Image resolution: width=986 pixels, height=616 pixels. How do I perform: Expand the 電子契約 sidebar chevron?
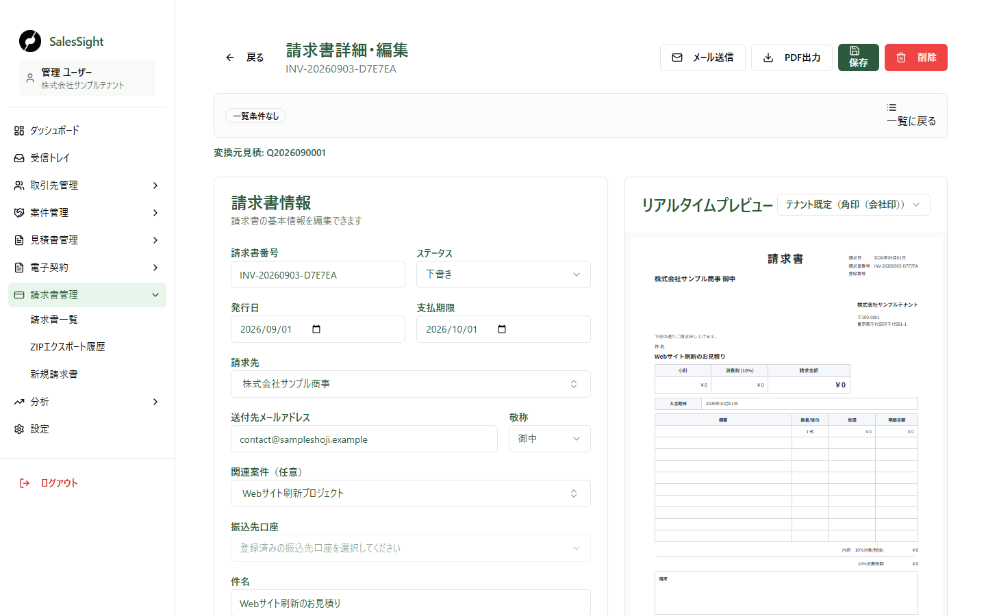coord(155,268)
